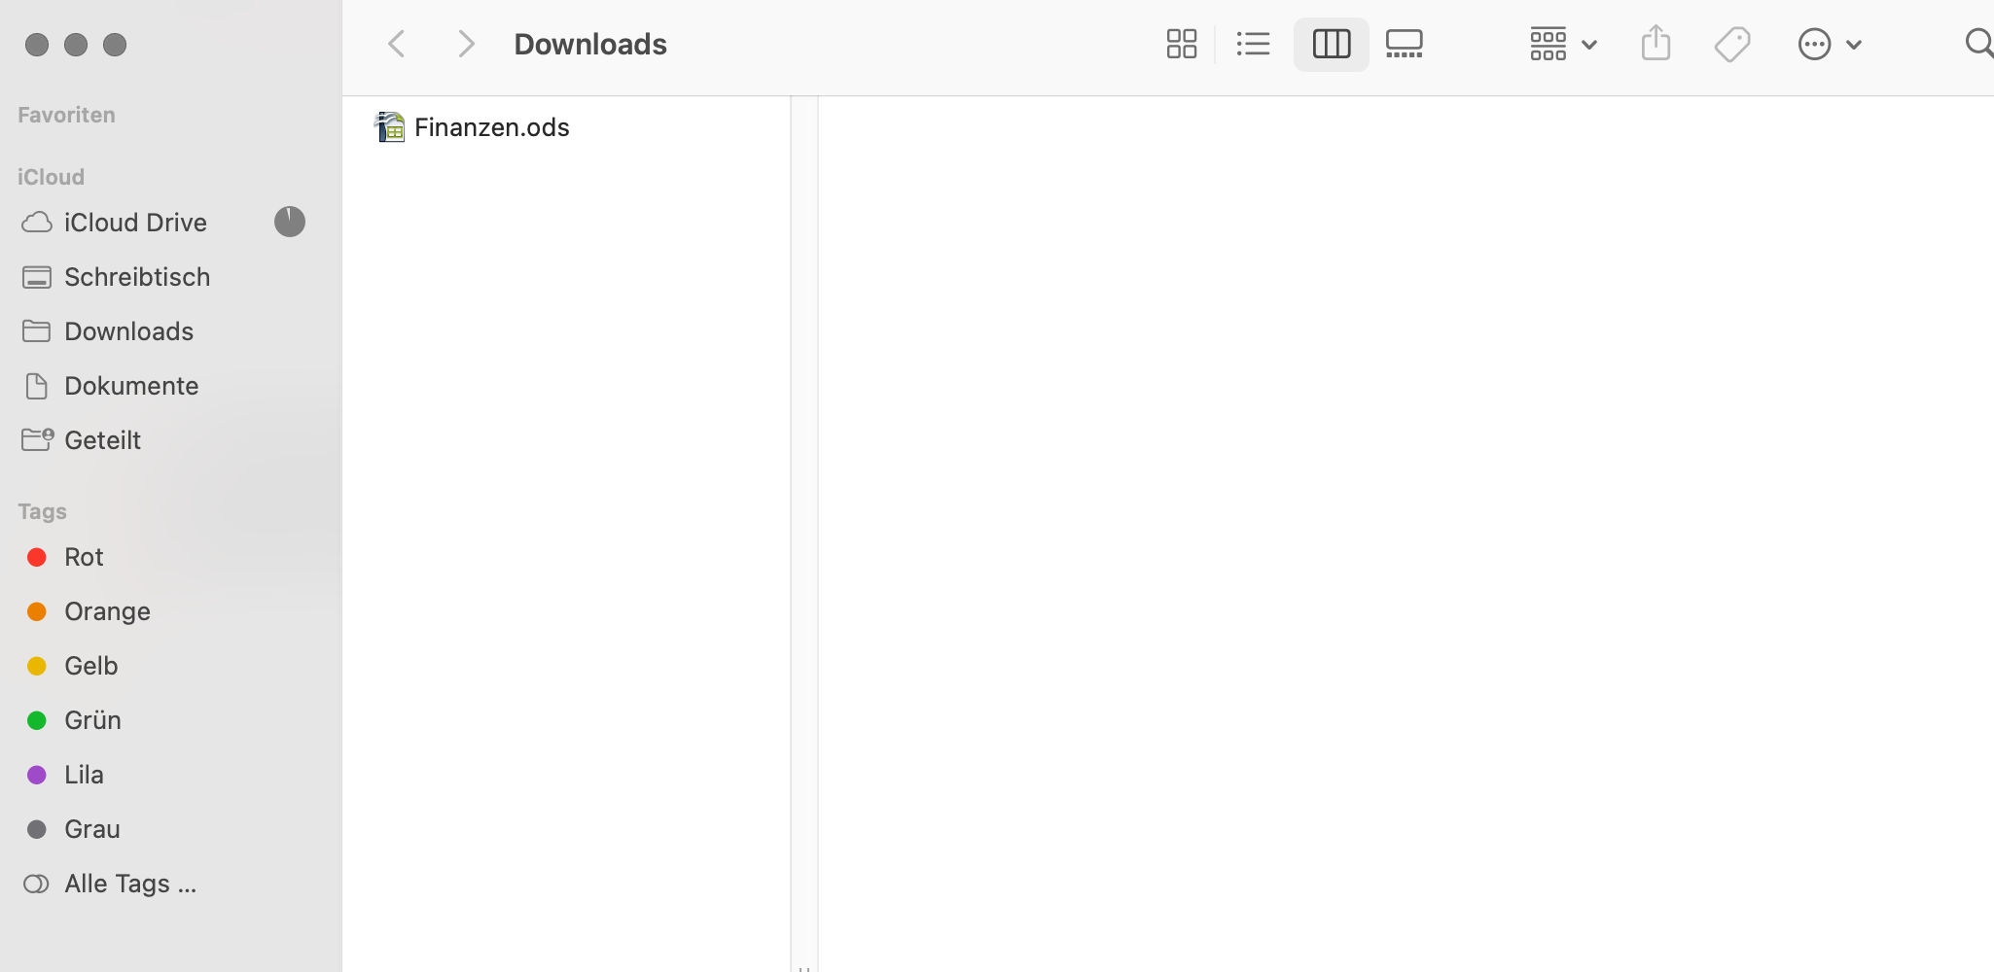Open iCloud Drive in sidebar

pos(135,223)
